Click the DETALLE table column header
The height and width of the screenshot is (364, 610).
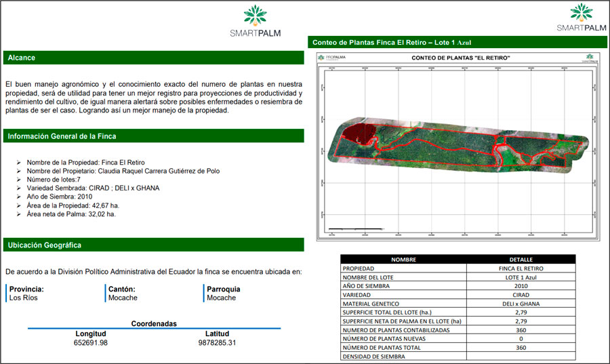click(521, 260)
